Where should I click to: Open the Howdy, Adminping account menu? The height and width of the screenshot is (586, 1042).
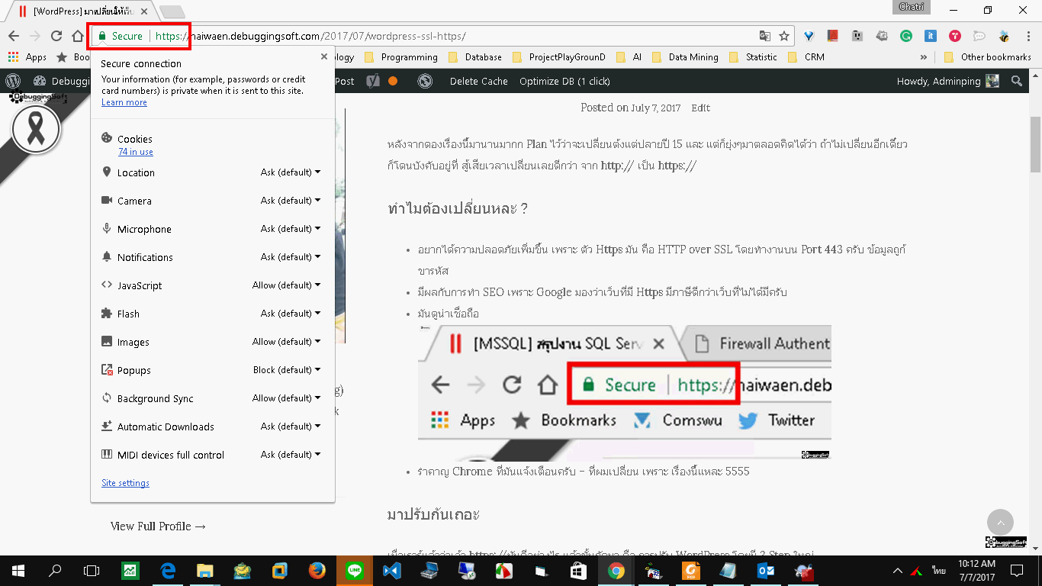(948, 81)
